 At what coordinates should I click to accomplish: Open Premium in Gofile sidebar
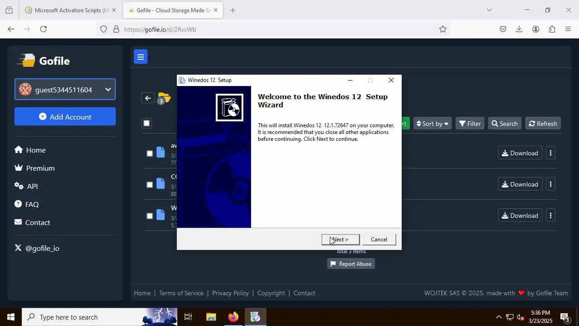[34, 168]
